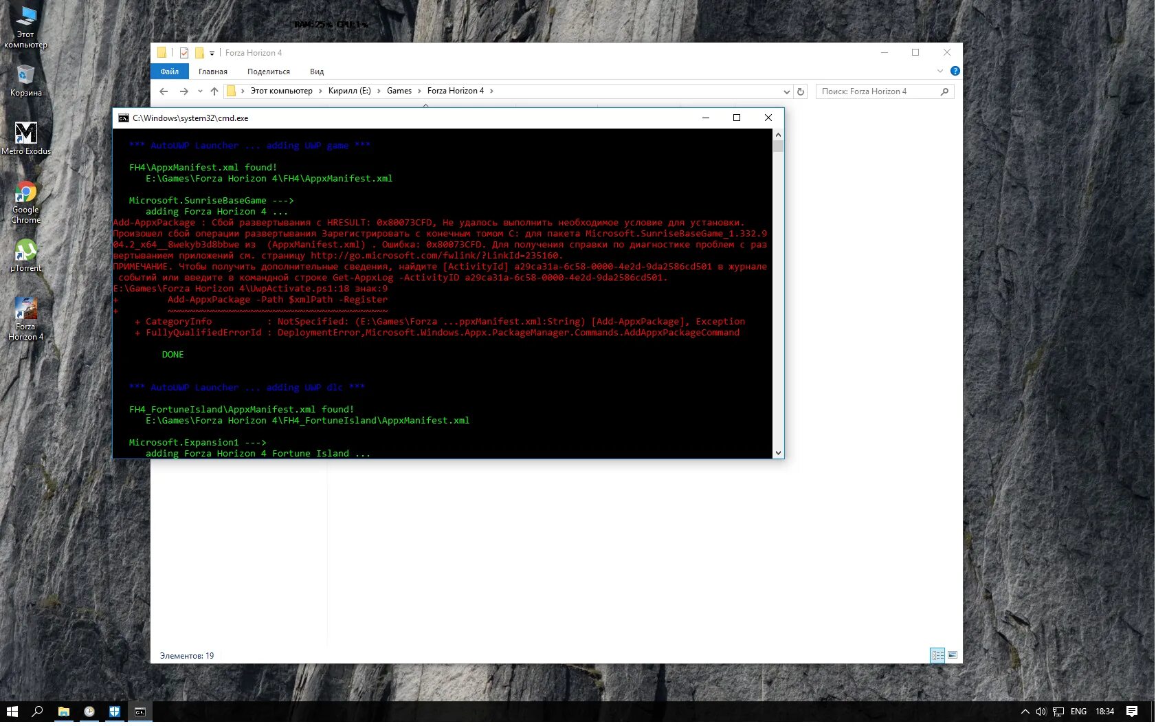Open the taskbar search magnifier

[38, 712]
